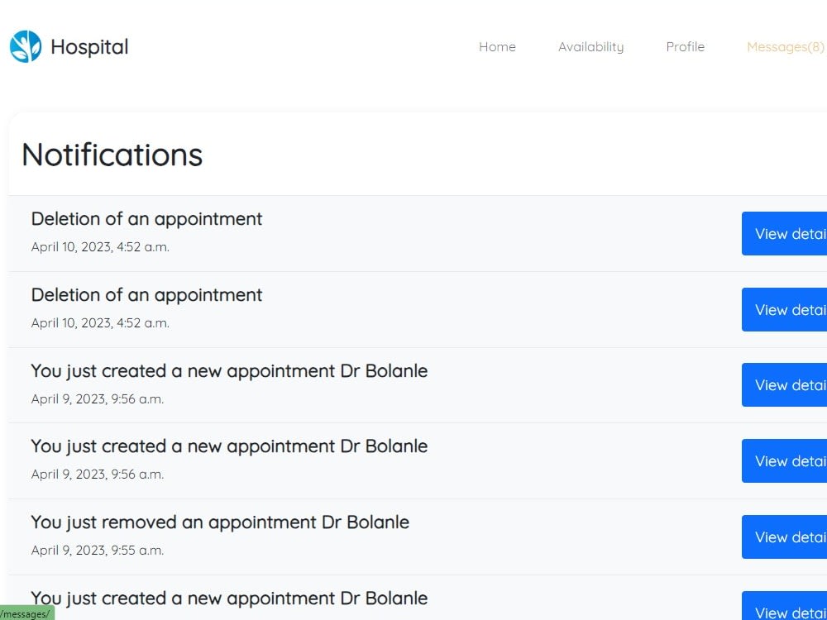Screen dimensions: 827x620
Task: Click the April 9, 2023, 9:55 a.m. timestamp
Action: tap(98, 551)
